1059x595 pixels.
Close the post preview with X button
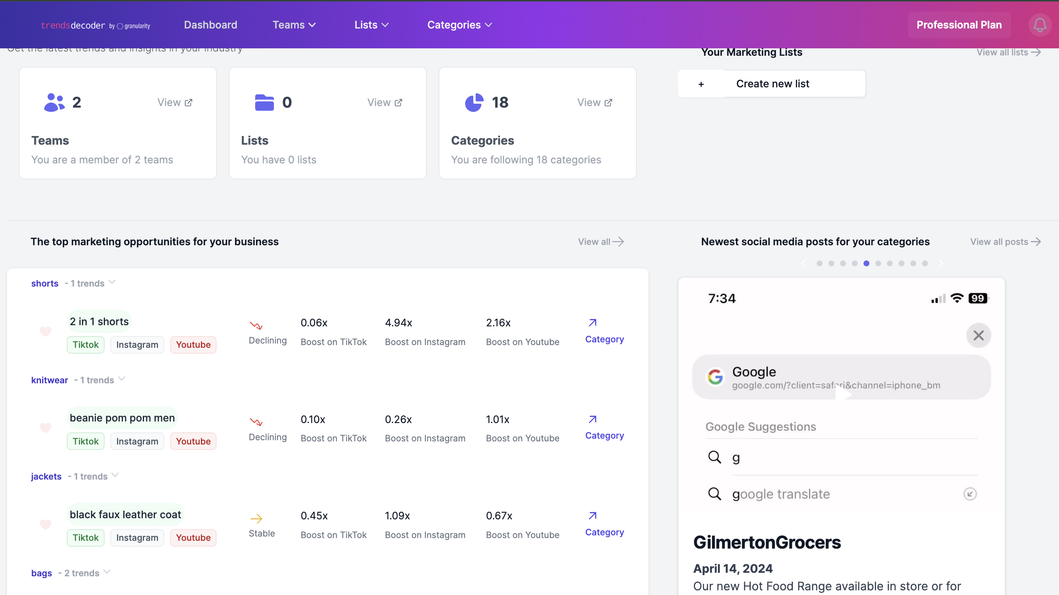[979, 335]
